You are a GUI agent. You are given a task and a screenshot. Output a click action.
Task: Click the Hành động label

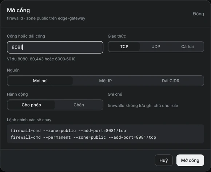pyautogui.click(x=17, y=94)
